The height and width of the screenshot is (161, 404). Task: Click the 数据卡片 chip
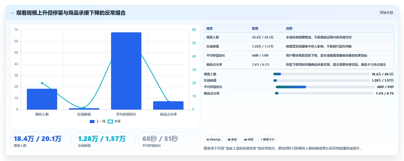point(268,139)
